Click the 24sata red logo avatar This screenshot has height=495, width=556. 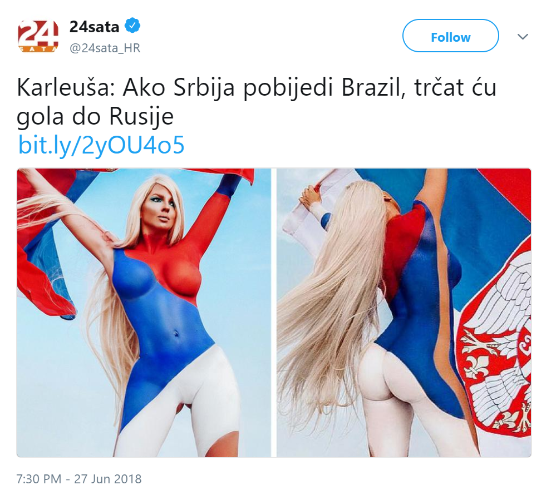click(x=38, y=36)
